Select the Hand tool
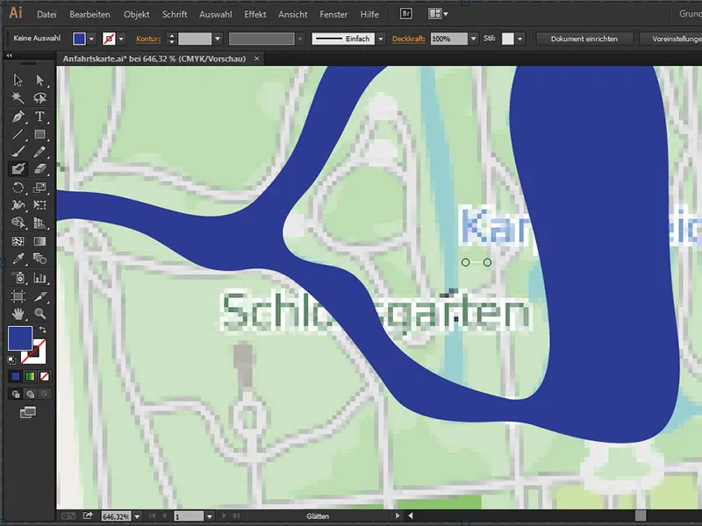Viewport: 702px width, 526px height. [18, 314]
